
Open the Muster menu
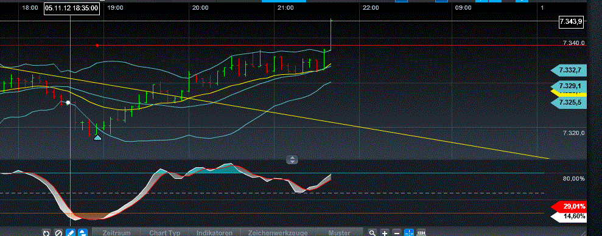[x=340, y=232]
